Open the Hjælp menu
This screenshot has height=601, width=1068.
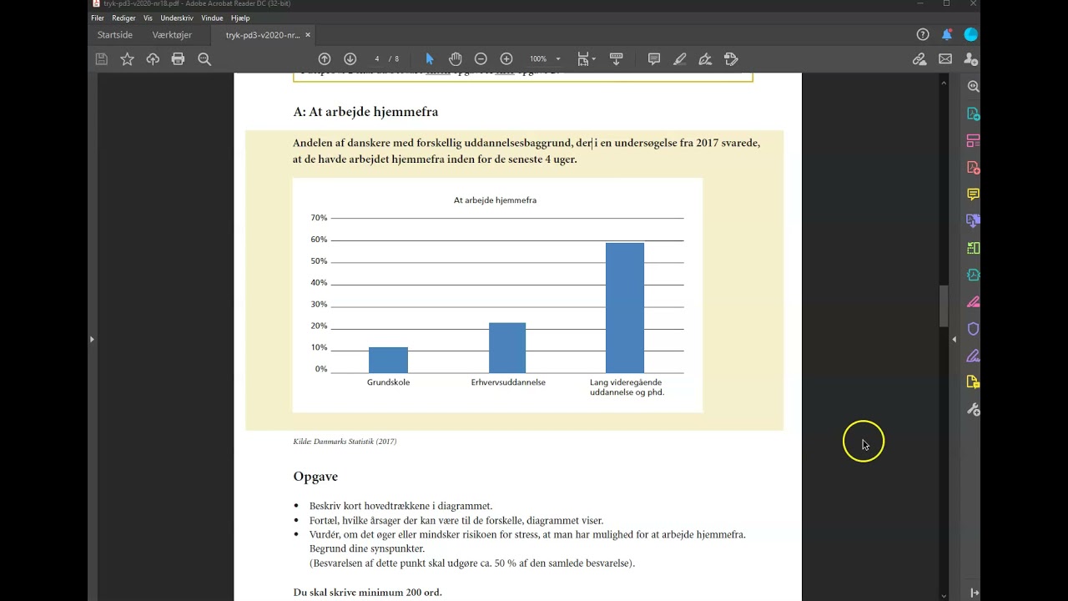(x=240, y=18)
